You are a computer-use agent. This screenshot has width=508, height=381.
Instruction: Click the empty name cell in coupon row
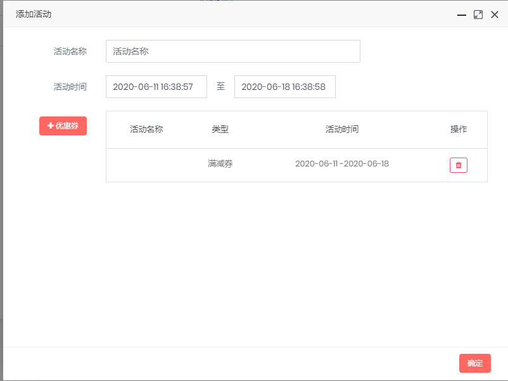pos(146,165)
